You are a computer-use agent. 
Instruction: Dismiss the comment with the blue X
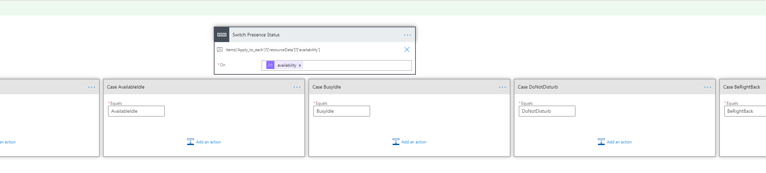tap(407, 49)
